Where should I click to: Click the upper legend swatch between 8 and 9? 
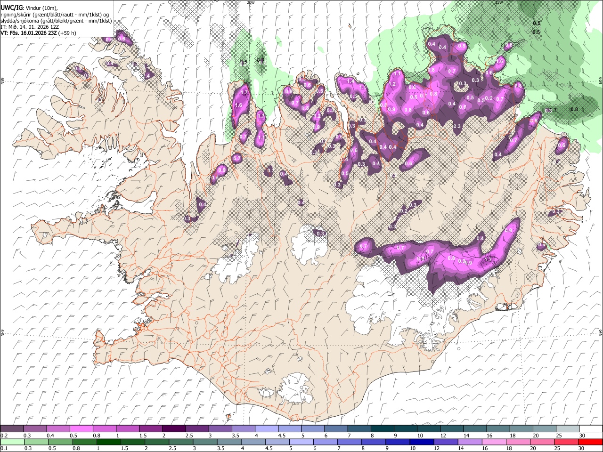coord(383,428)
